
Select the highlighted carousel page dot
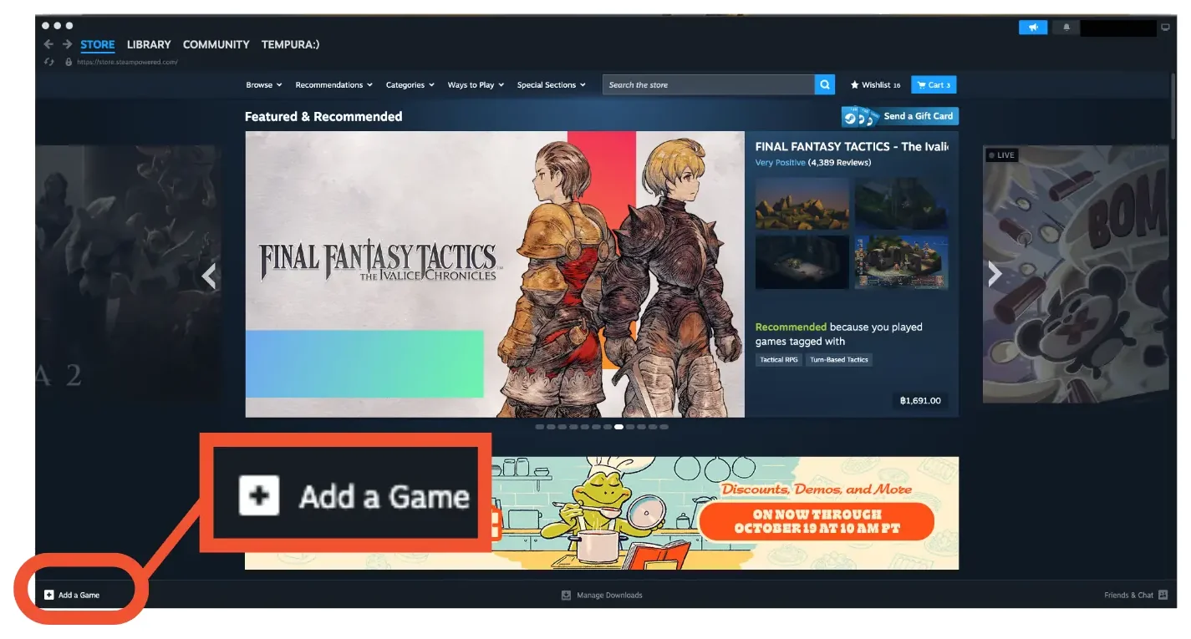(x=618, y=427)
